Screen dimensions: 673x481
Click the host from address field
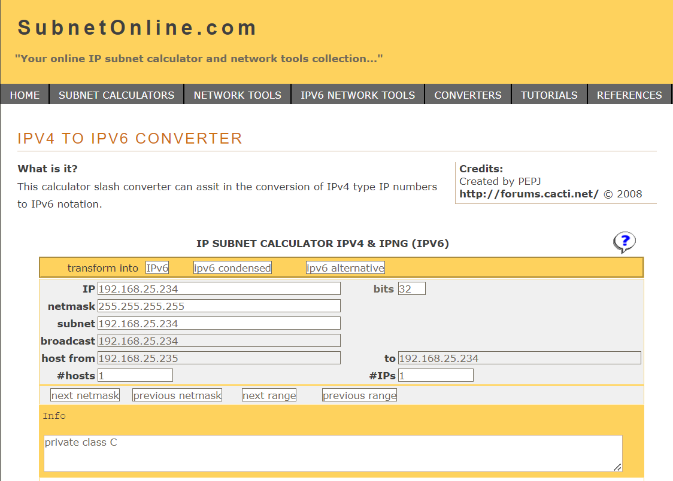[219, 358]
